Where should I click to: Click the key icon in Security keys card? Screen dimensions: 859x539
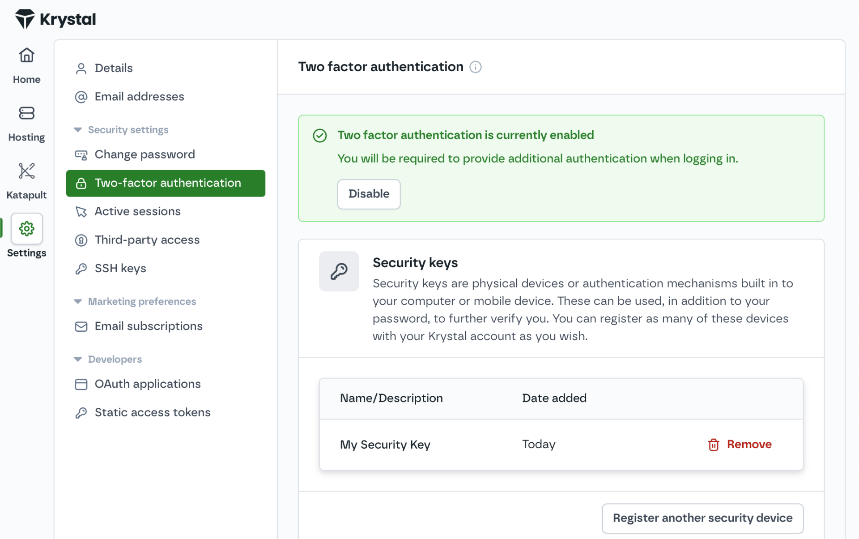tap(339, 271)
